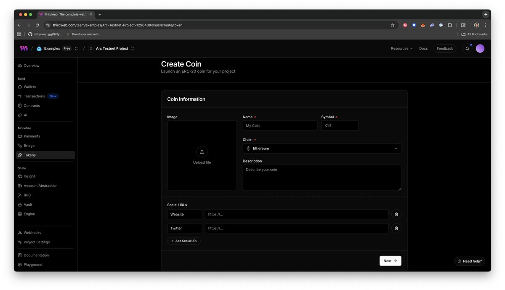Delete the Website social URL row
The width and height of the screenshot is (505, 290).
396,215
